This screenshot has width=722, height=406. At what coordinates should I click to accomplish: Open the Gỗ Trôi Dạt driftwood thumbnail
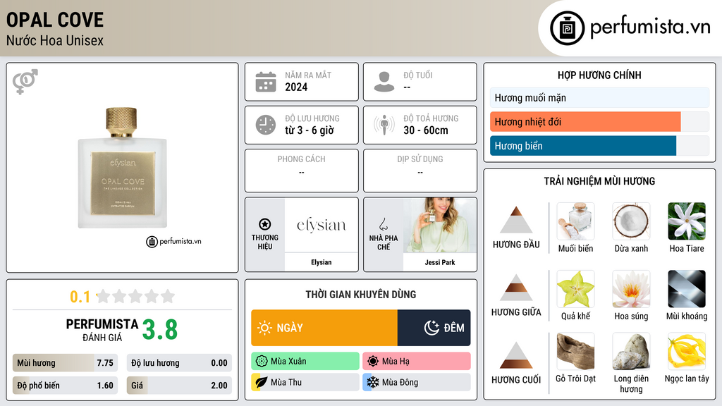click(x=575, y=352)
